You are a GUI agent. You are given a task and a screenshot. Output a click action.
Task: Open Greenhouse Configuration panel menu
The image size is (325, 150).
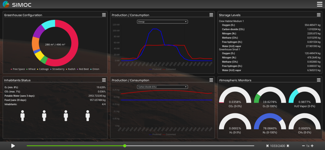click(x=104, y=15)
